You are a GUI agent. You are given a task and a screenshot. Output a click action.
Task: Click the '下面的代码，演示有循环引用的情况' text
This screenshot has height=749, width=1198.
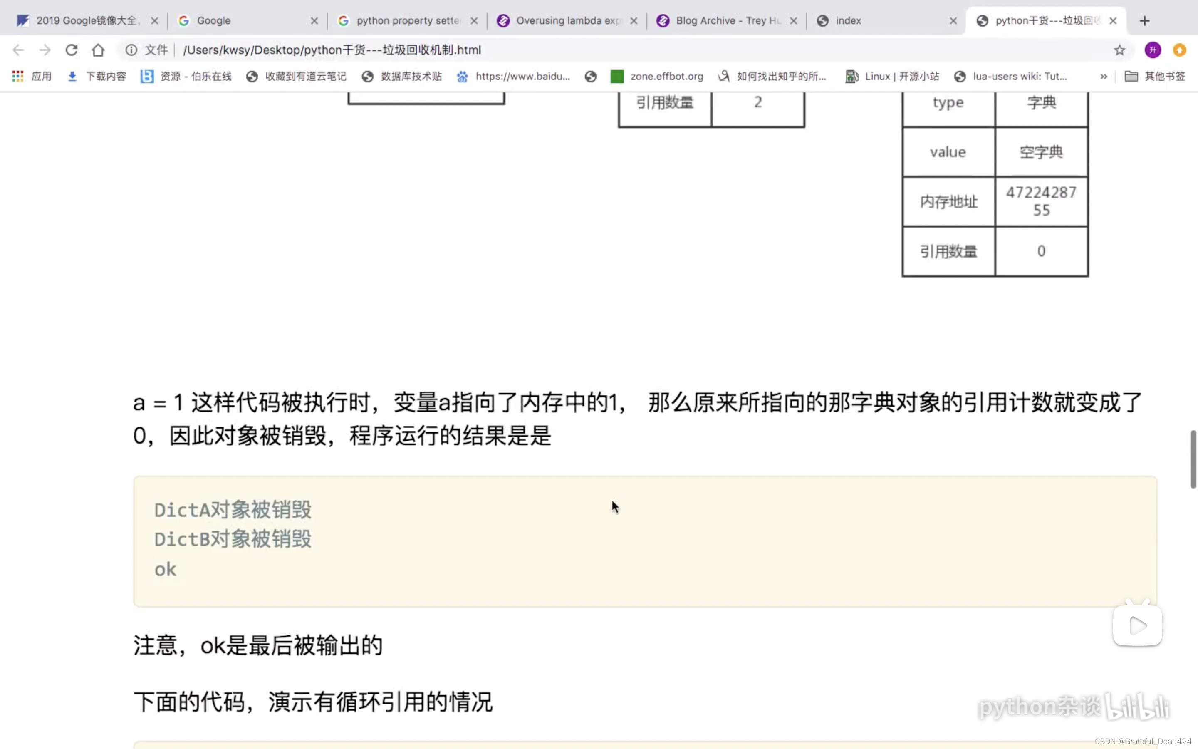point(313,702)
